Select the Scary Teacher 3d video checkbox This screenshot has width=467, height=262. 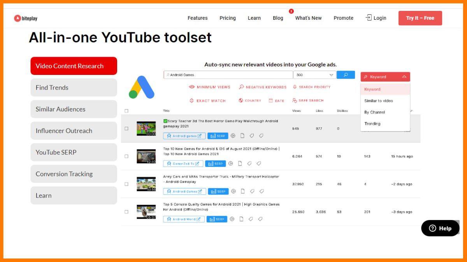pyautogui.click(x=126, y=128)
